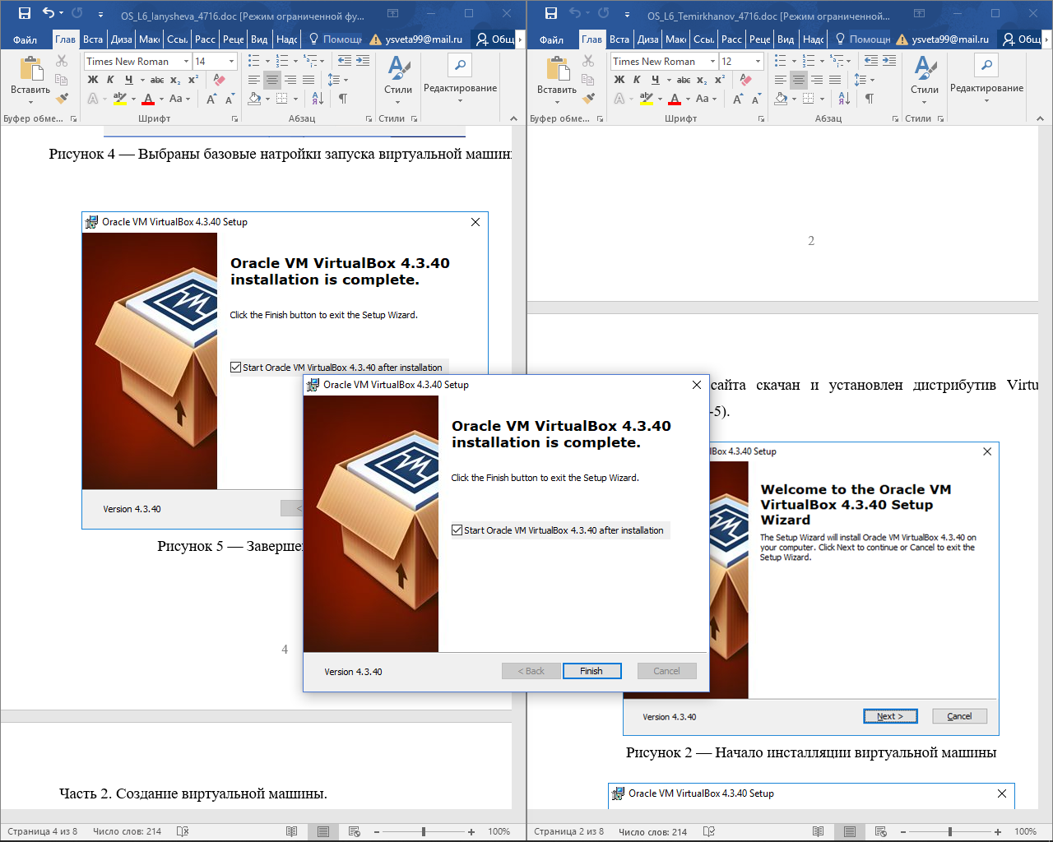
Task: Uncheck Start Oracle VM VirtualBox after installation
Action: pos(457,530)
